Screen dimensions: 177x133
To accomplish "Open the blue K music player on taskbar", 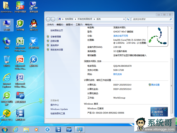I will (47, 130).
